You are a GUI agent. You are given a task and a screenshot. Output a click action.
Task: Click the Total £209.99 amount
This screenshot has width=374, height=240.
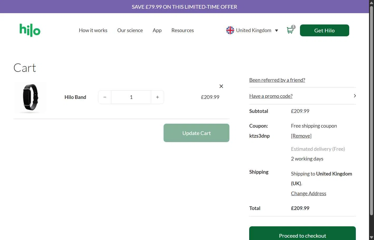(x=300, y=208)
